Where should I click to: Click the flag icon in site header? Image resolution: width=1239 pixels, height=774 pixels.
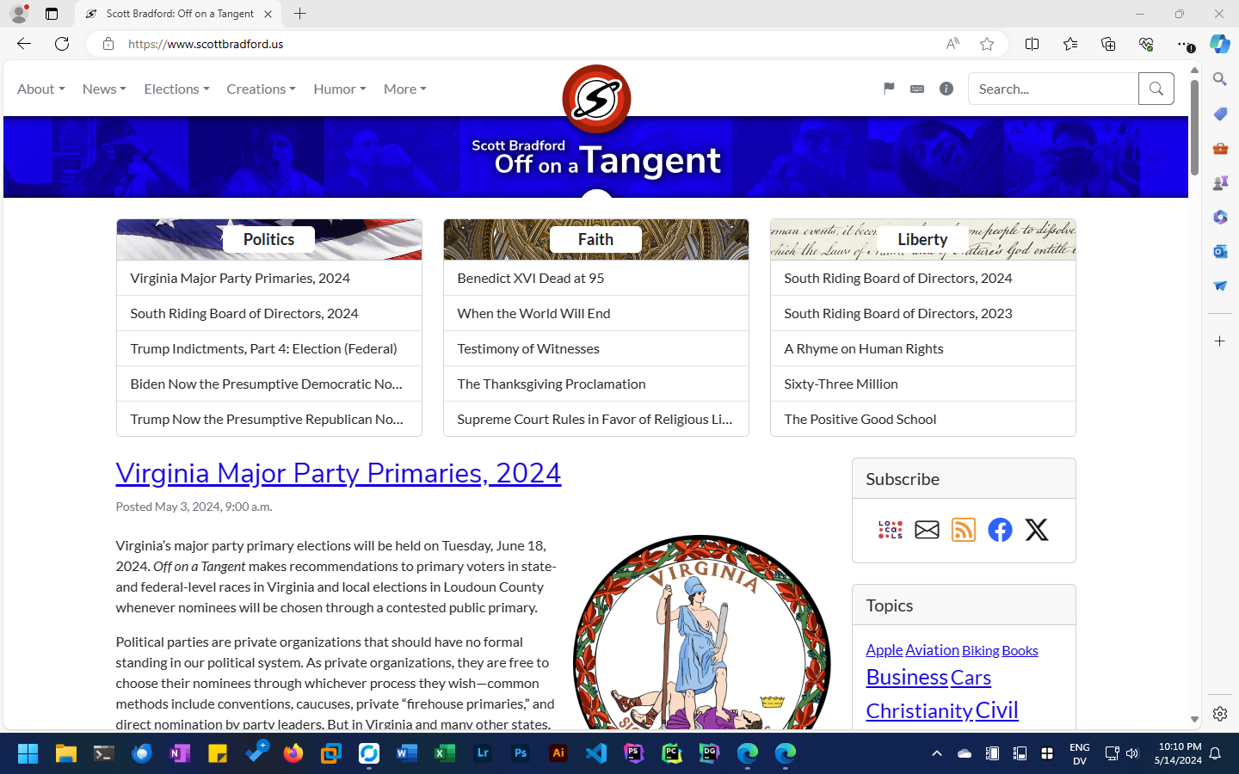889,89
